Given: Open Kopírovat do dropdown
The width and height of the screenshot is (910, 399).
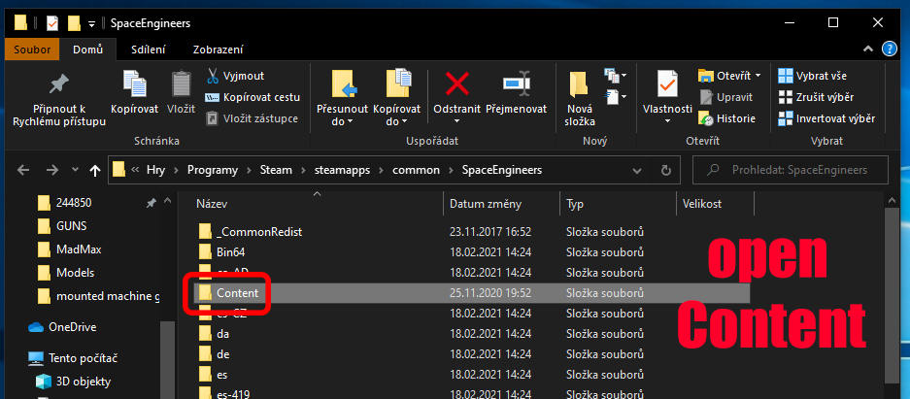Looking at the screenshot, I should [397, 115].
